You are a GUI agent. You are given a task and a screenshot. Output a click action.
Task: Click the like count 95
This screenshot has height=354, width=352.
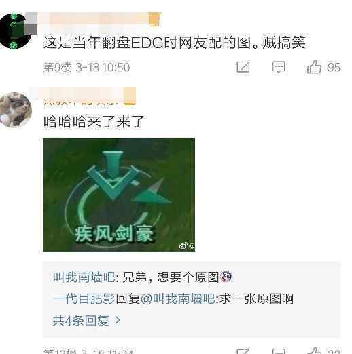tap(334, 67)
